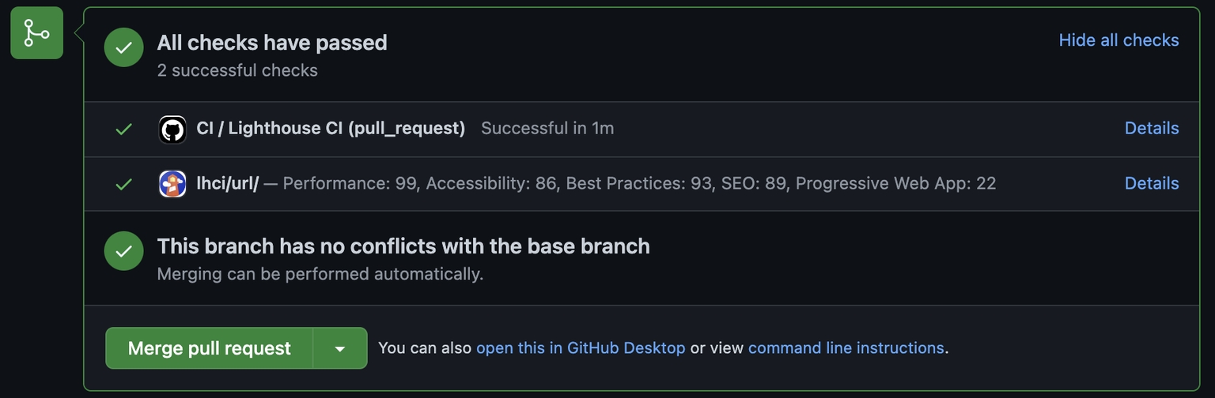Click the green git merge branch icon
The image size is (1215, 398).
click(x=36, y=32)
